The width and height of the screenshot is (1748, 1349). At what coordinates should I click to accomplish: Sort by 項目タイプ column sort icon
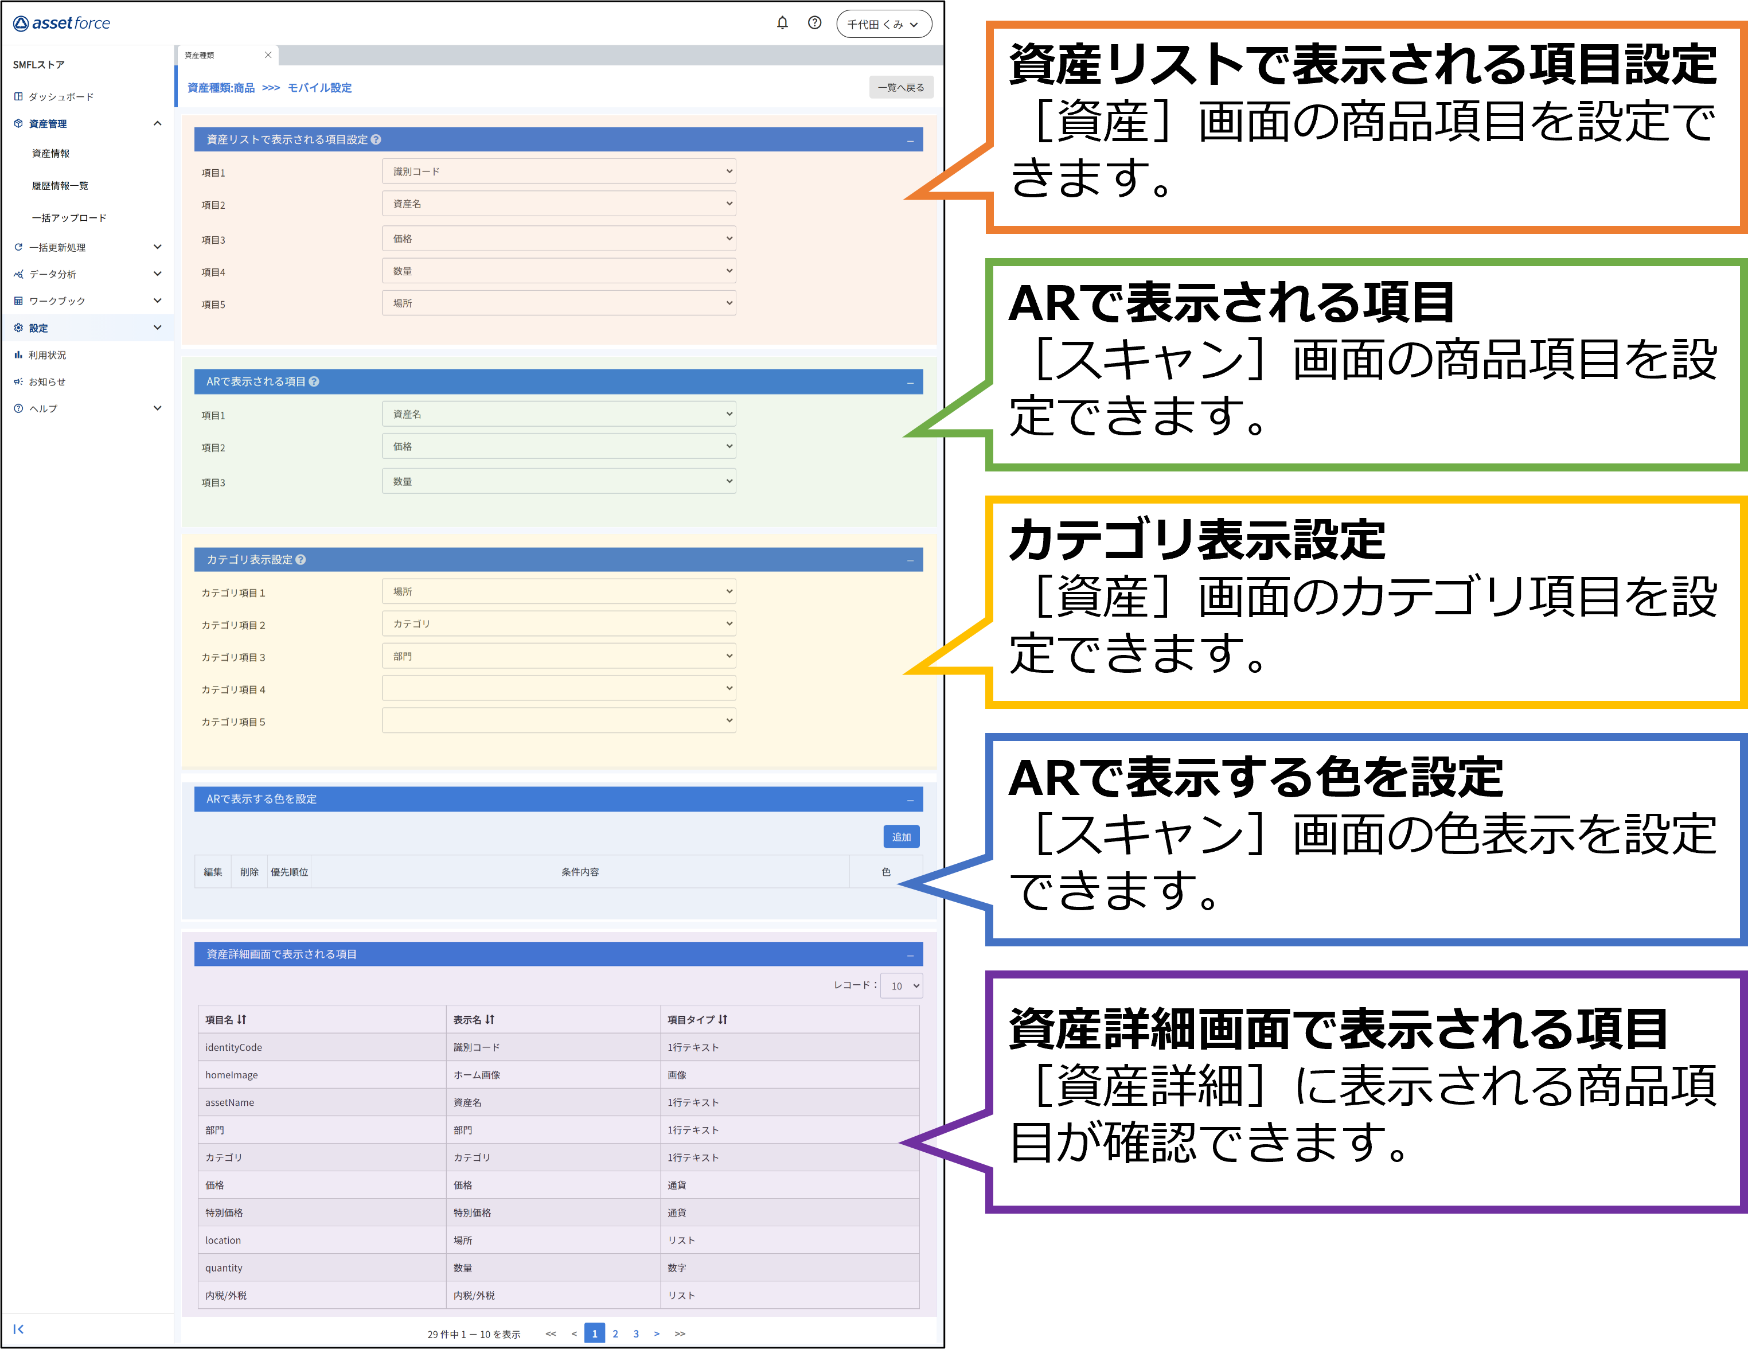[x=723, y=1019]
